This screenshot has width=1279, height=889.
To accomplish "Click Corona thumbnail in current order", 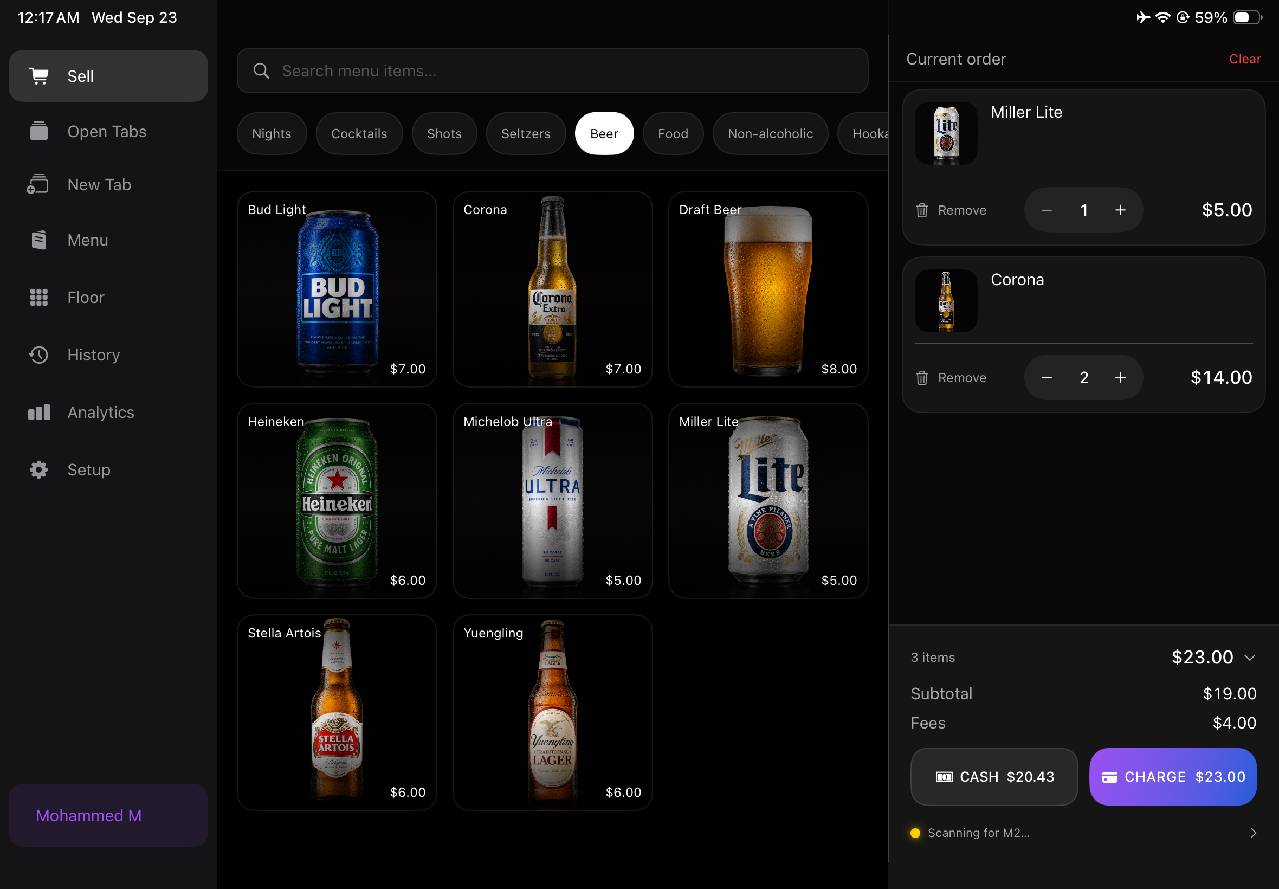I will (946, 301).
